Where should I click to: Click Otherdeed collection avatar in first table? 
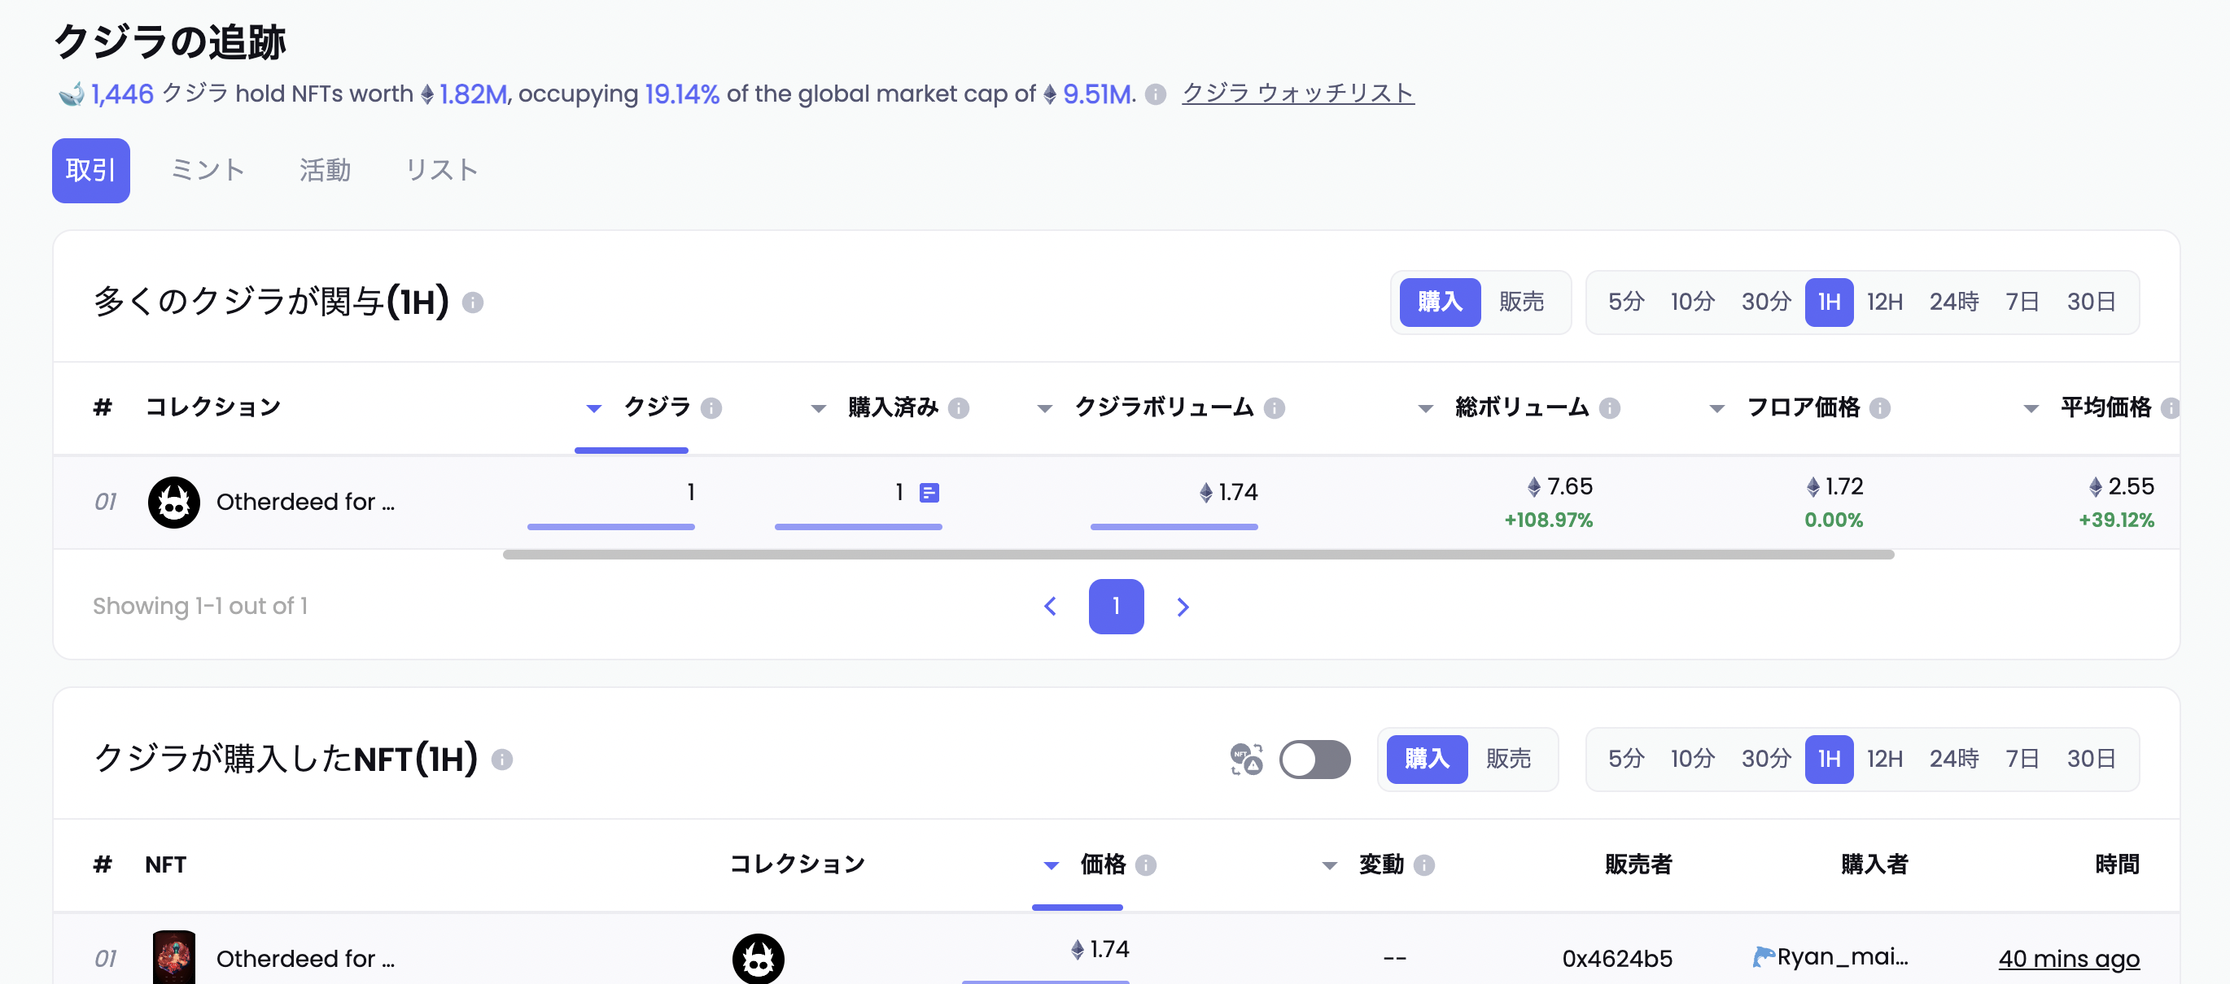coord(174,503)
